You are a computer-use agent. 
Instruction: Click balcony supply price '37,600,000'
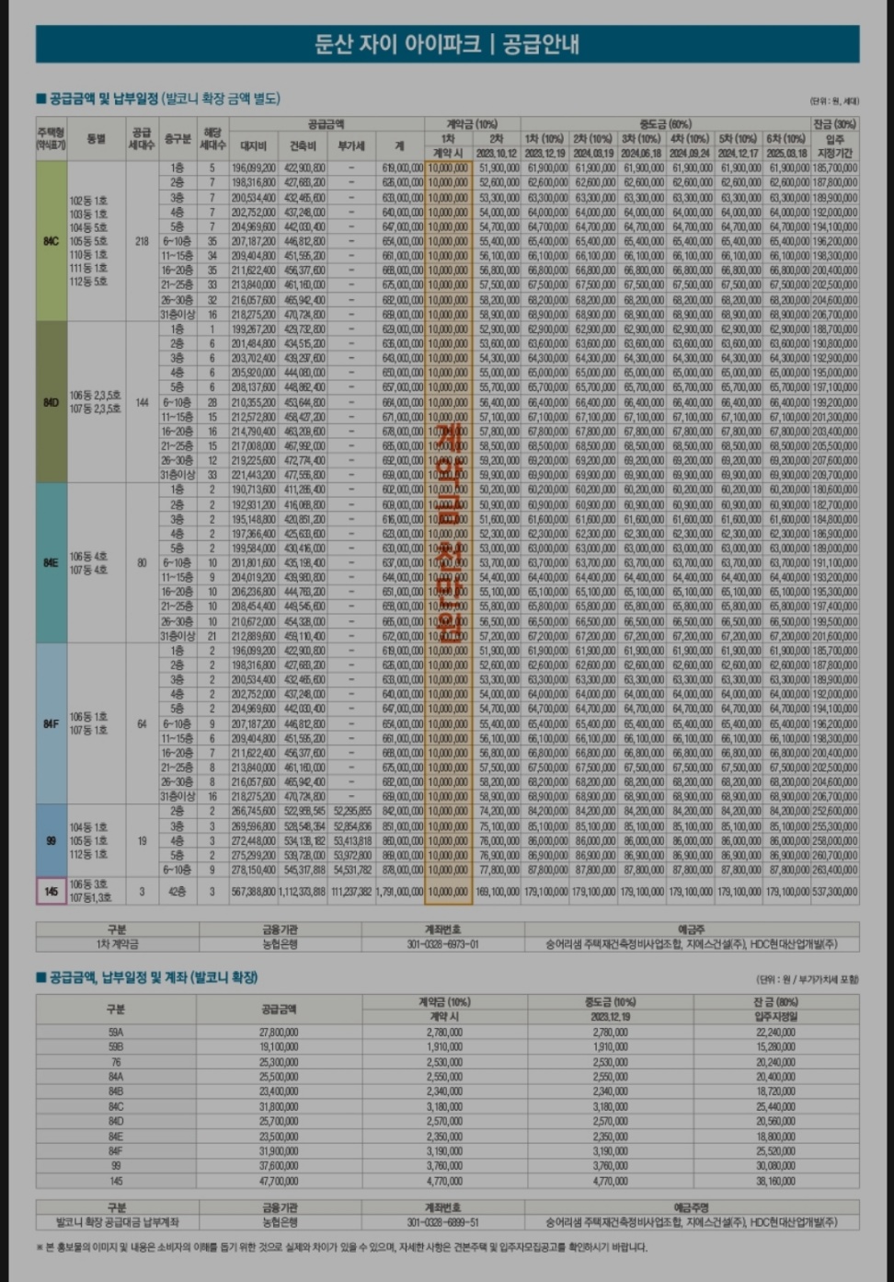tap(279, 1166)
